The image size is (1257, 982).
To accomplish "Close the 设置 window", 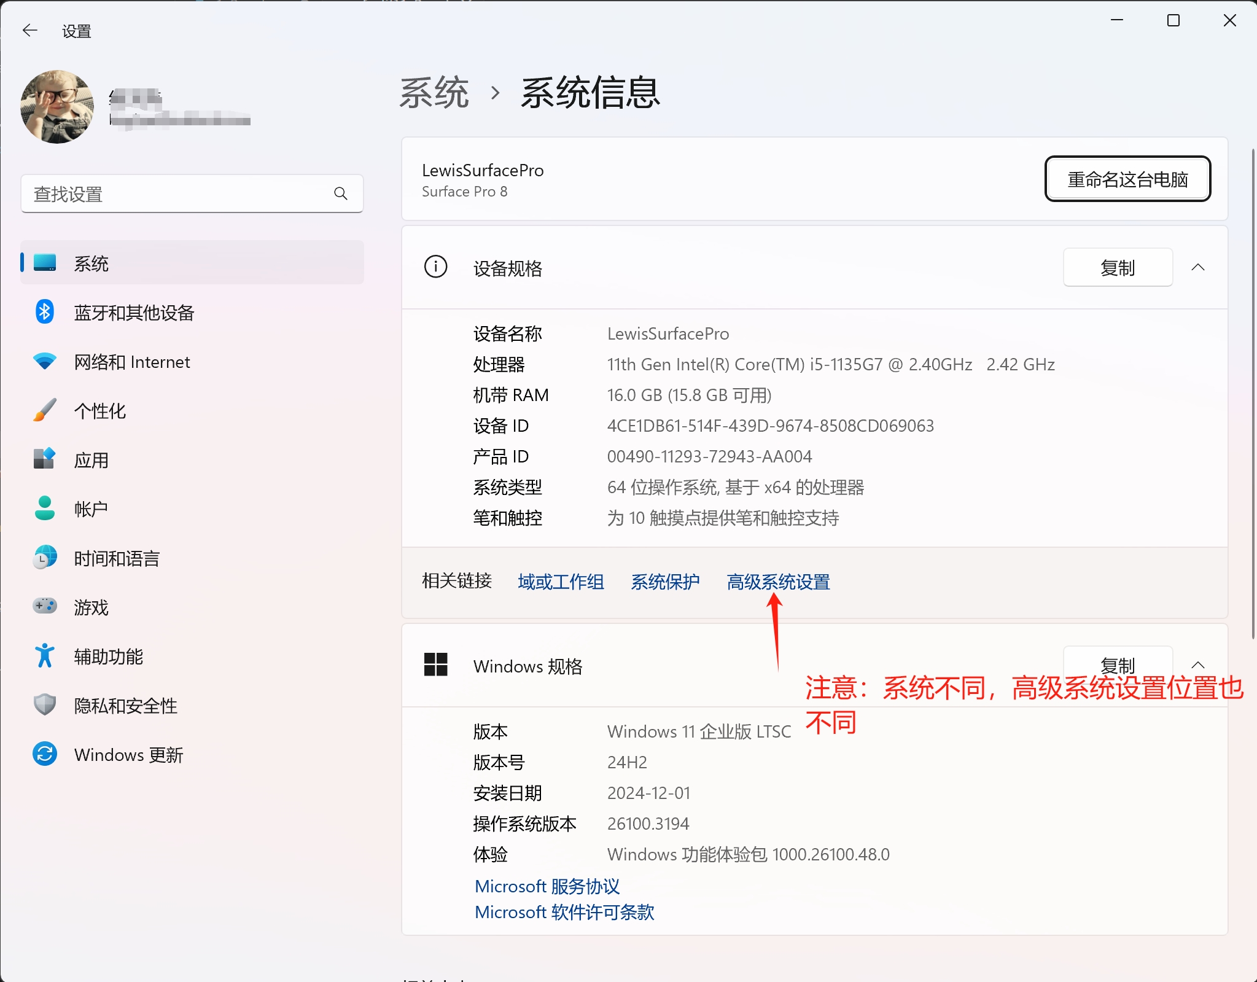I will click(1229, 20).
